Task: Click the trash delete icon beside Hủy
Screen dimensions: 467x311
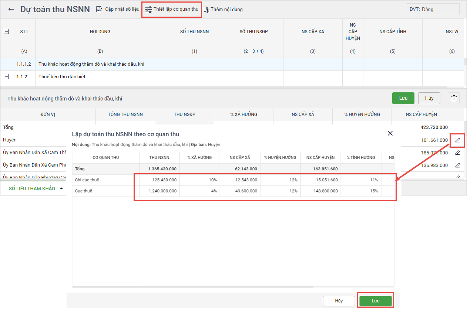Action: 454,98
